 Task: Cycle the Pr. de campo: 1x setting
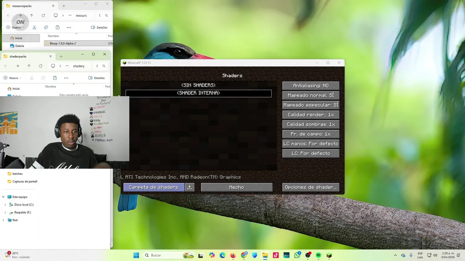311,134
